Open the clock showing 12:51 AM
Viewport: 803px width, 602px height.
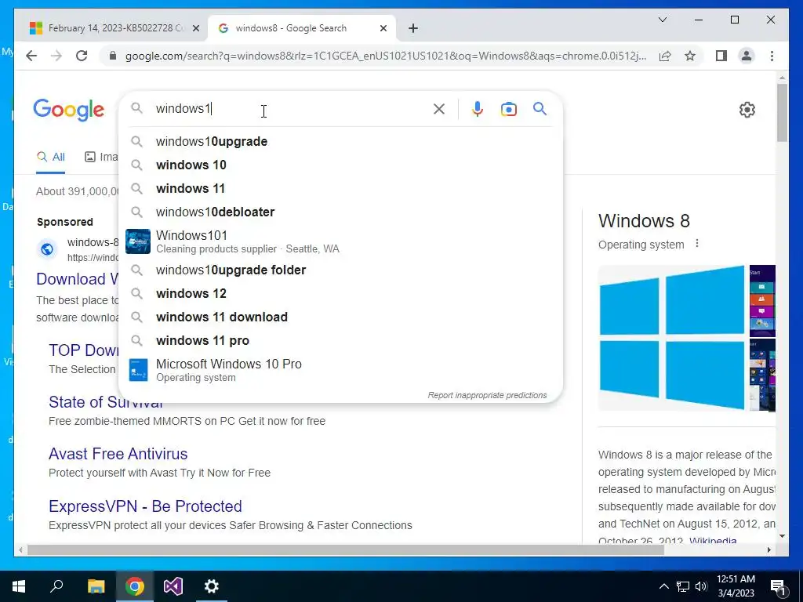point(736,586)
